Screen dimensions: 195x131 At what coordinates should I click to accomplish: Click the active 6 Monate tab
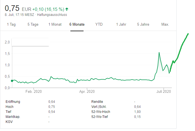pos(77,24)
